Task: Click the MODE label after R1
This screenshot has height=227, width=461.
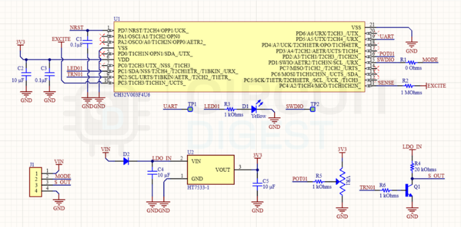Action: click(x=430, y=60)
